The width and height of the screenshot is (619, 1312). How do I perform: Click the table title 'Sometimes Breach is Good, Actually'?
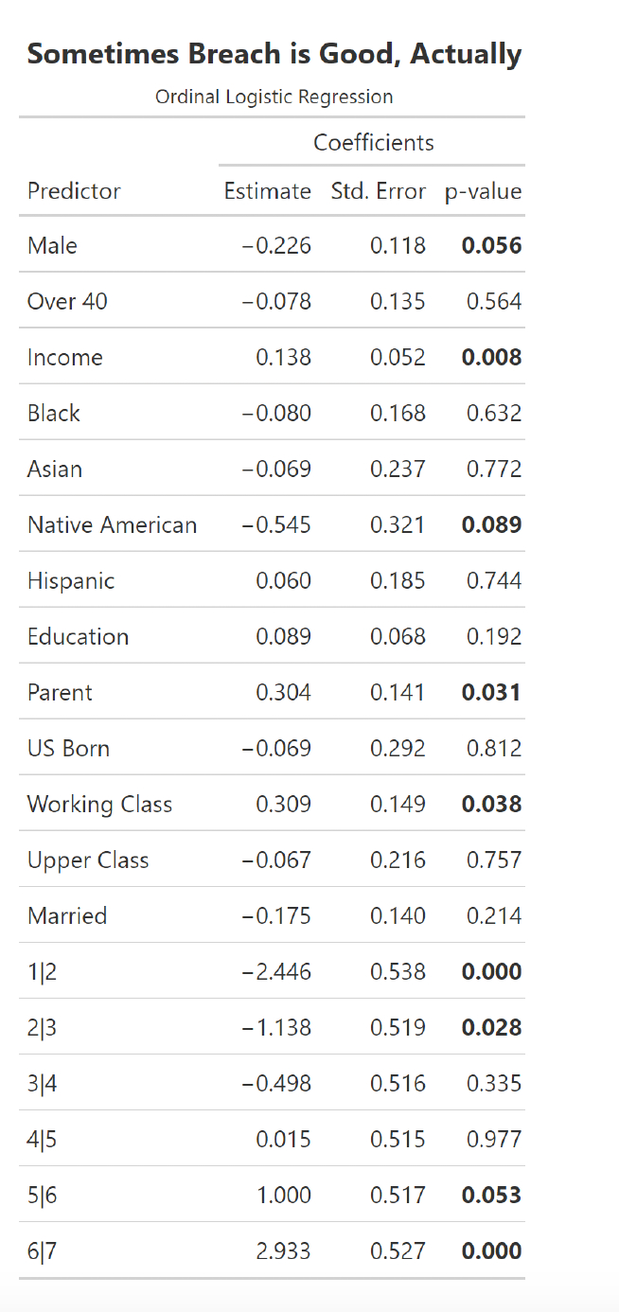274,54
